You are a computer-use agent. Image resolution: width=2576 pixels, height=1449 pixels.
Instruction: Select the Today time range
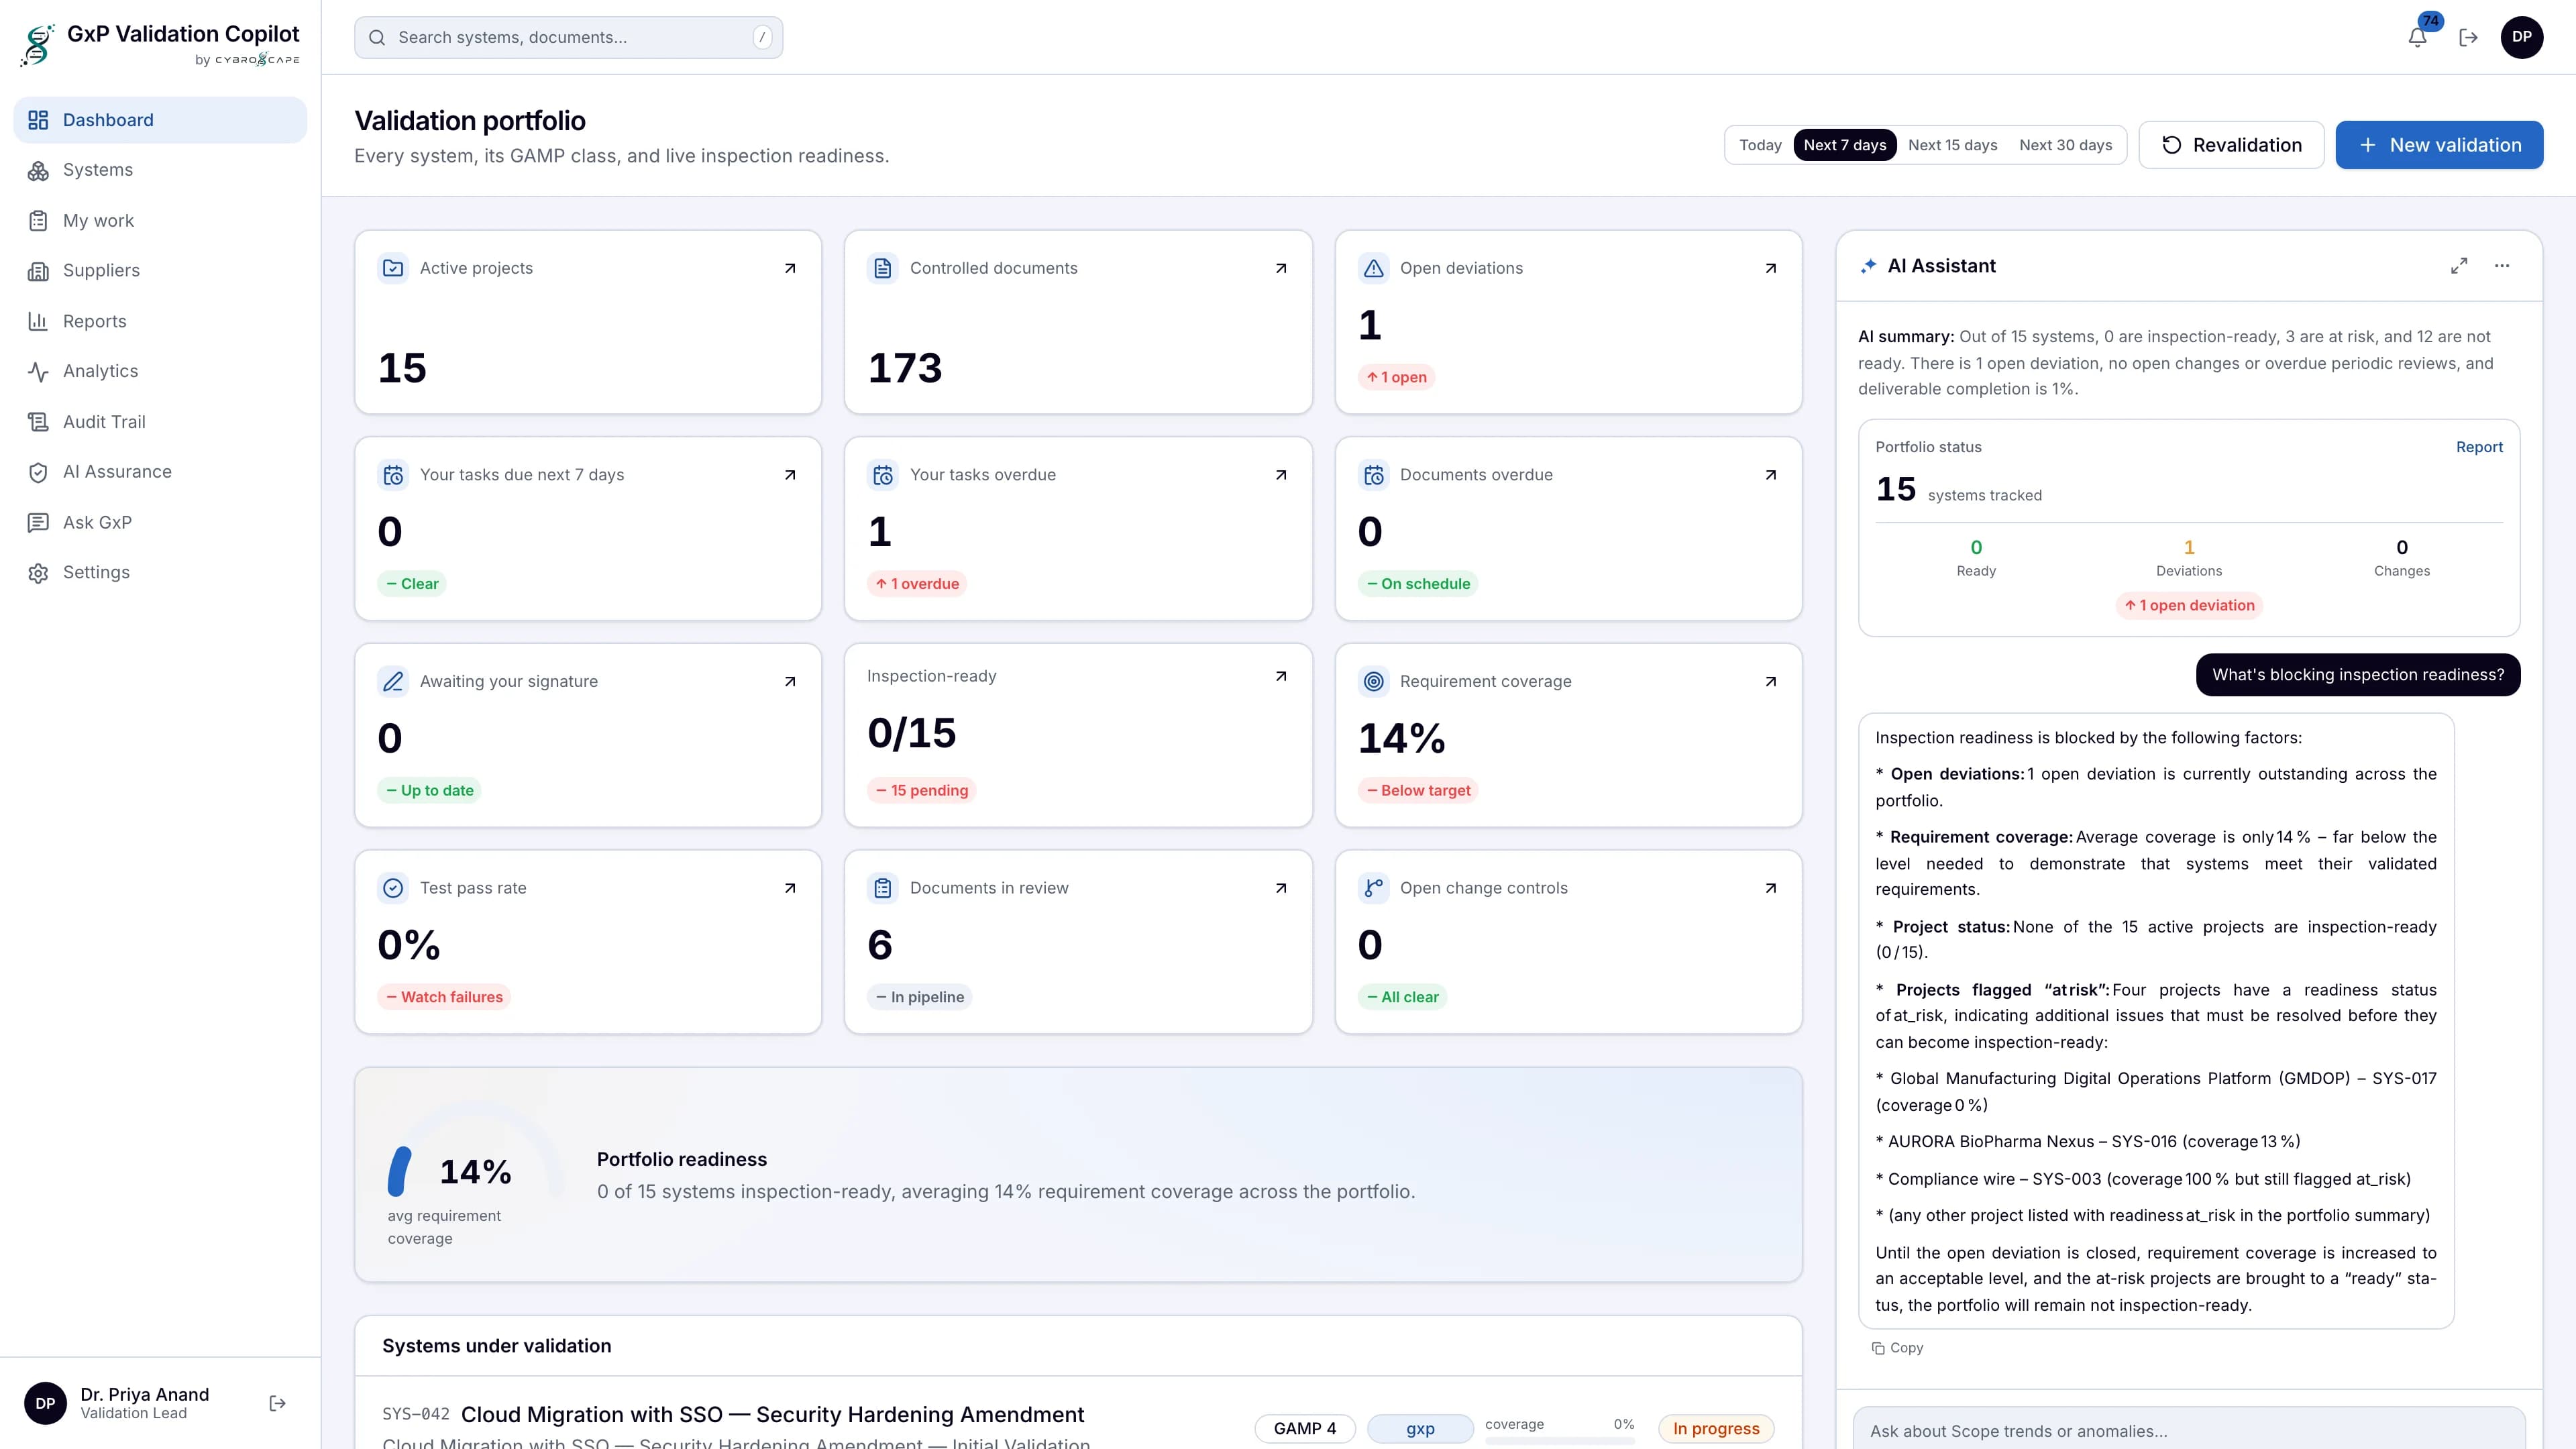click(x=1760, y=145)
